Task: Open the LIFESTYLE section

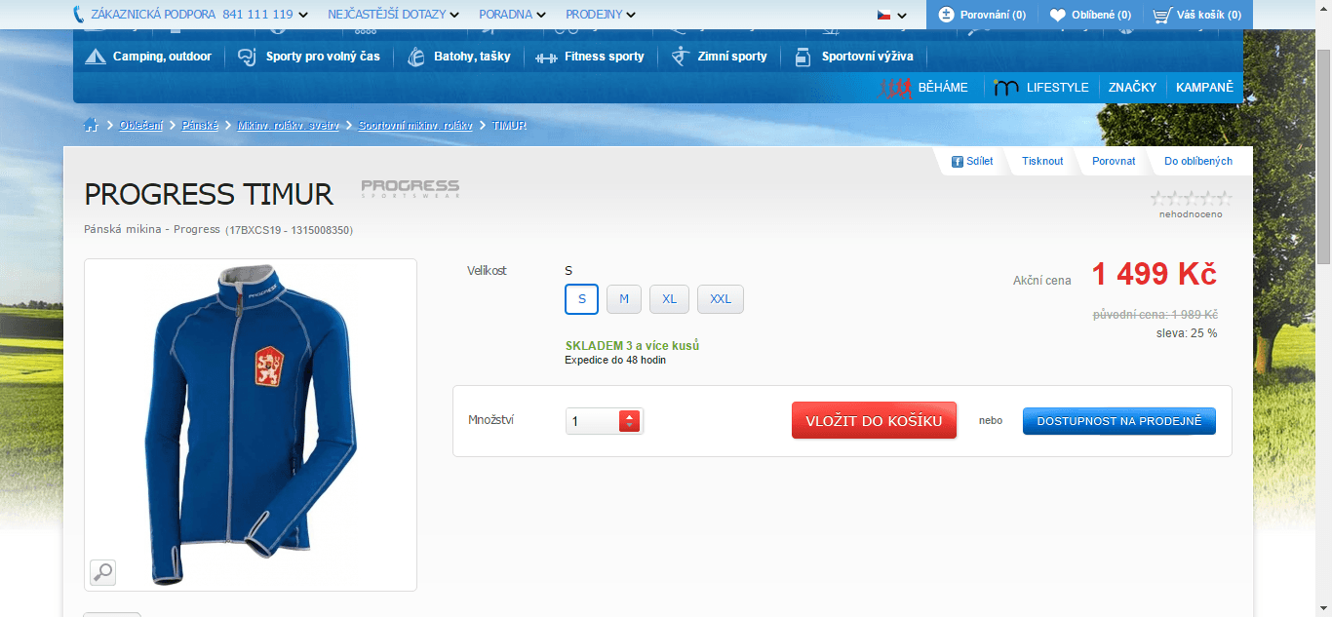Action: 1040,88
